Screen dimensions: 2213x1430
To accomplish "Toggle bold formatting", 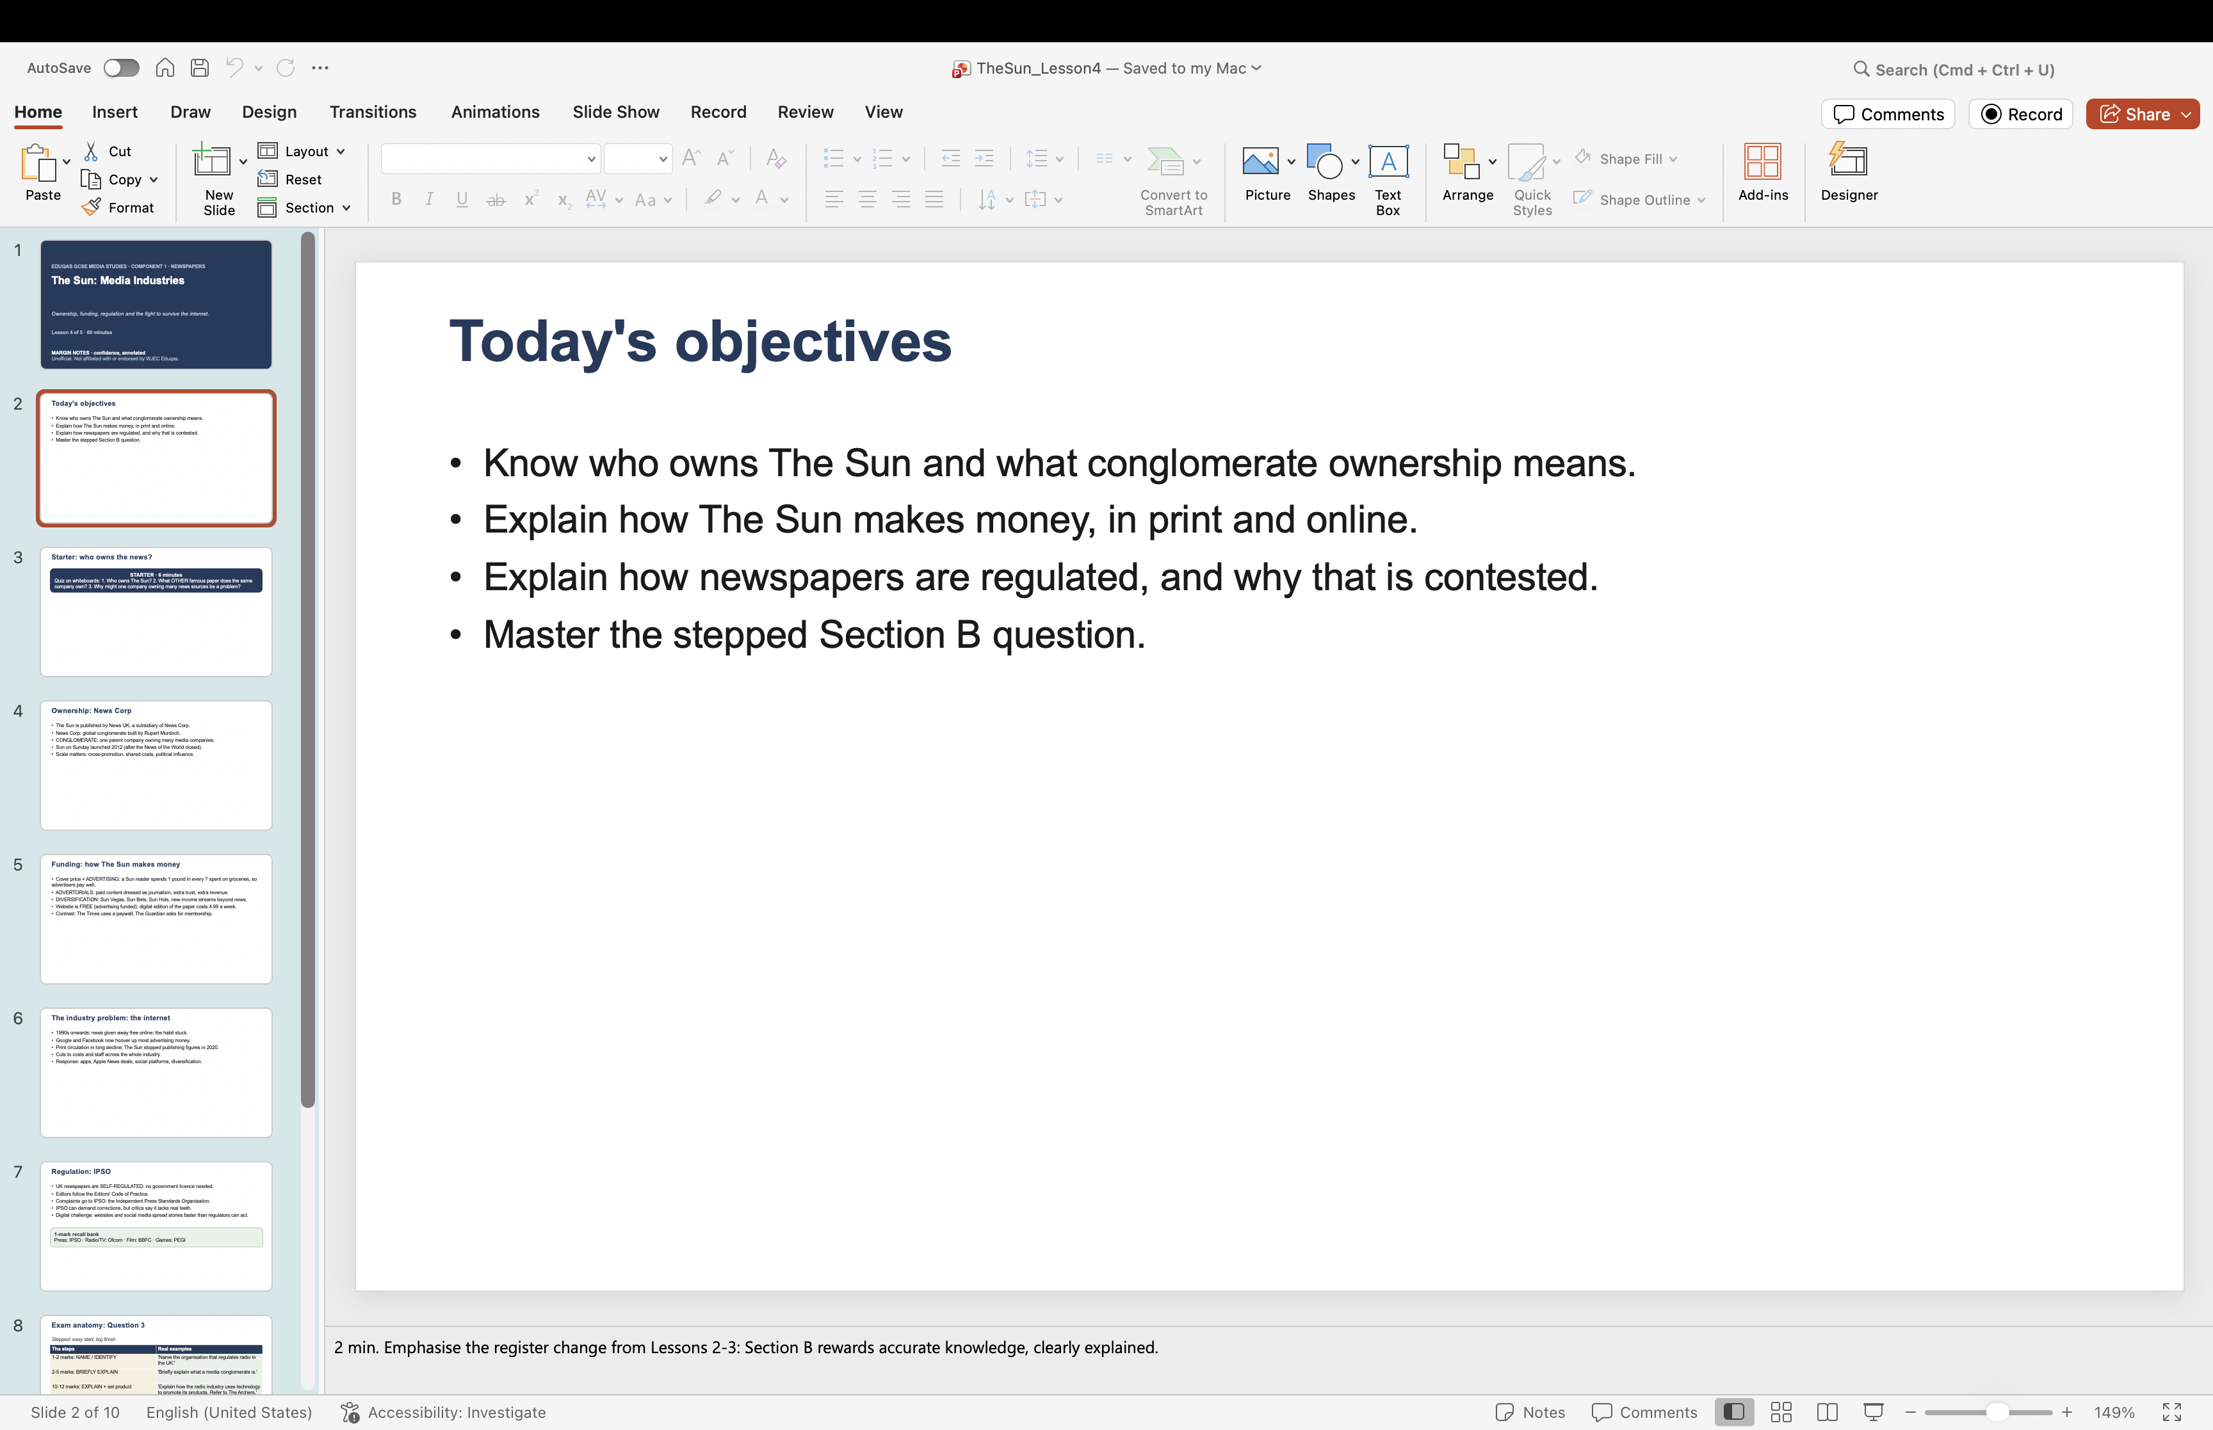I will [x=396, y=200].
